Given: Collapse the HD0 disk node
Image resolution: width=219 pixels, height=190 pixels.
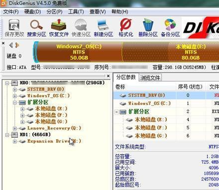Looking at the screenshot, I should click(x=7, y=83).
